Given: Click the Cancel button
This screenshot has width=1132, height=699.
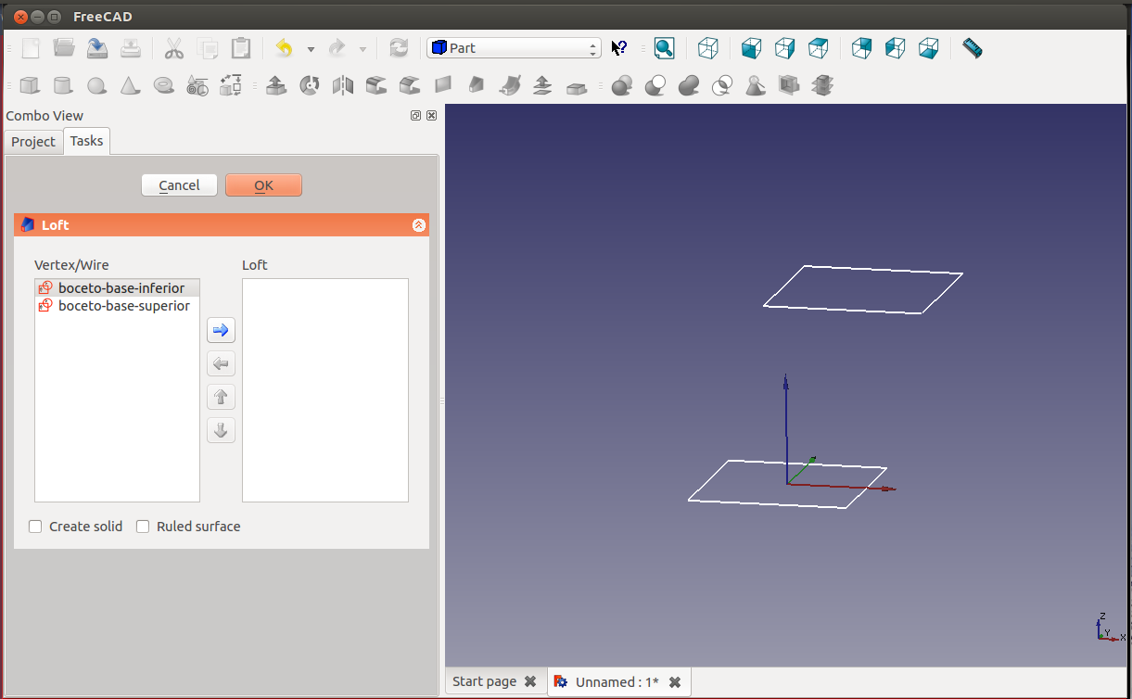Looking at the screenshot, I should (x=179, y=185).
